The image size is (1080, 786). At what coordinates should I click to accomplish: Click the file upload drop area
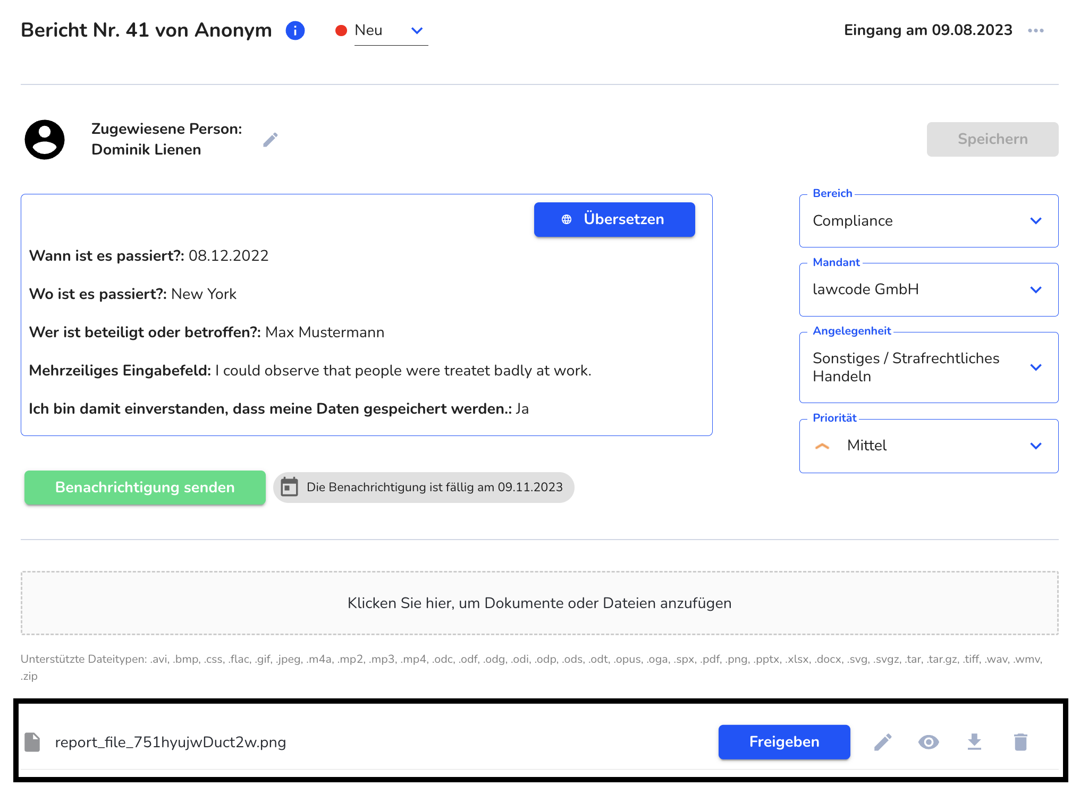pos(539,603)
